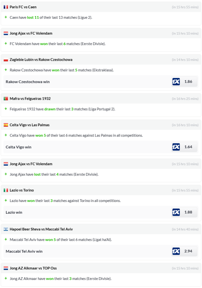The width and height of the screenshot is (202, 288).
Task: Select the 2.94 odds for Maccabi Tel Aviv
Action: coord(188,251)
